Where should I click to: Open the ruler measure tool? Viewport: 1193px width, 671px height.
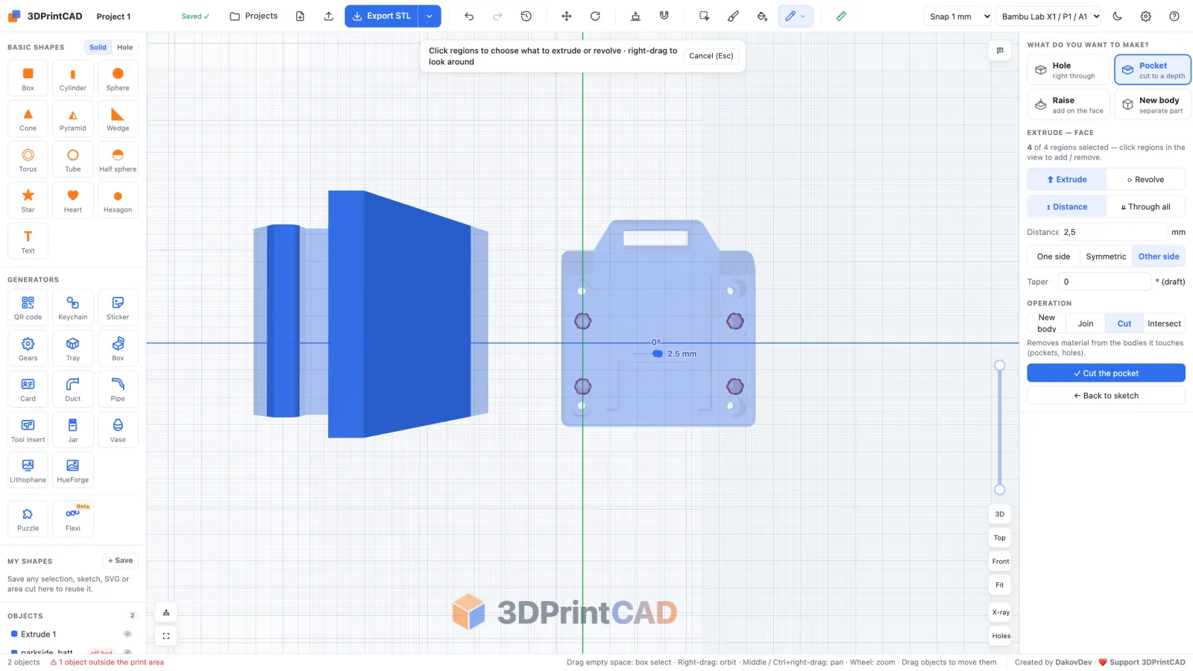click(841, 16)
